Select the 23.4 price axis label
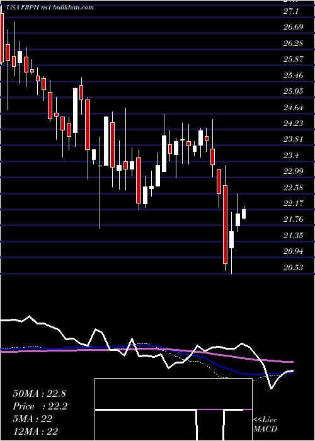The height and width of the screenshot is (441, 315). (x=292, y=156)
